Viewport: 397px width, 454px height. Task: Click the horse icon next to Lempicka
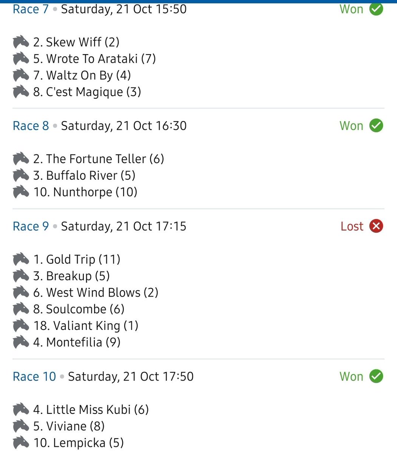pos(21,443)
